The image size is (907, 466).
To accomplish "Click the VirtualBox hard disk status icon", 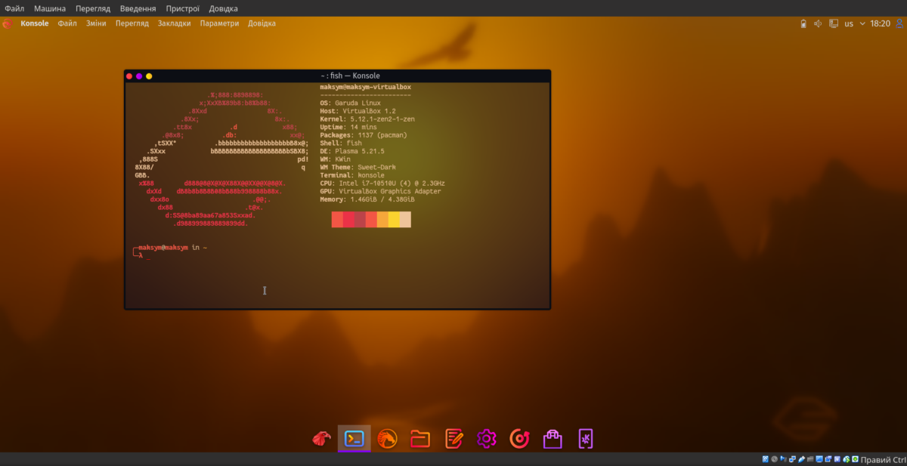I will 766,459.
